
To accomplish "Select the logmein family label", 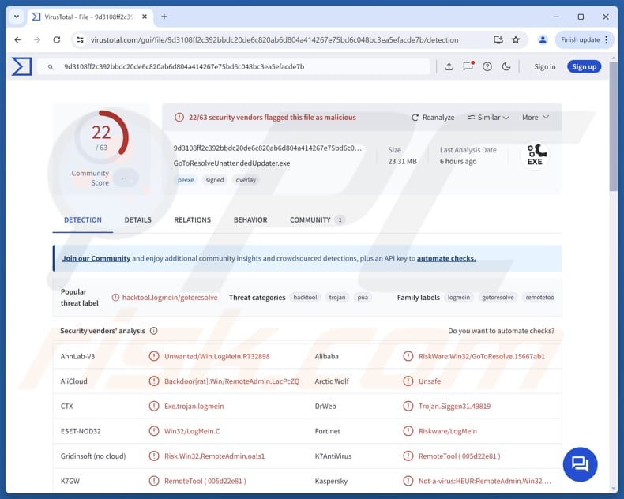I will pos(458,297).
